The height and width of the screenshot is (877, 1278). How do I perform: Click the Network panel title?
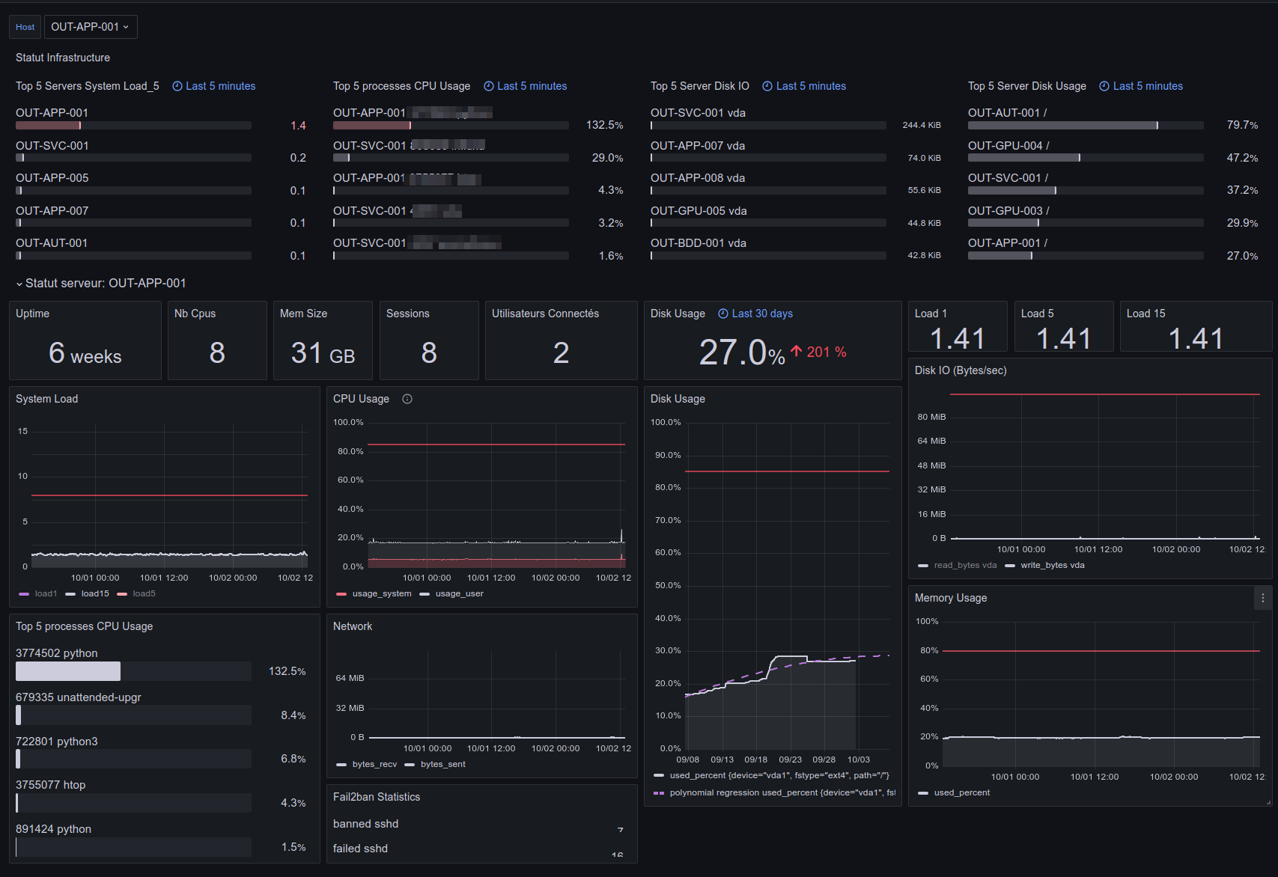[353, 626]
